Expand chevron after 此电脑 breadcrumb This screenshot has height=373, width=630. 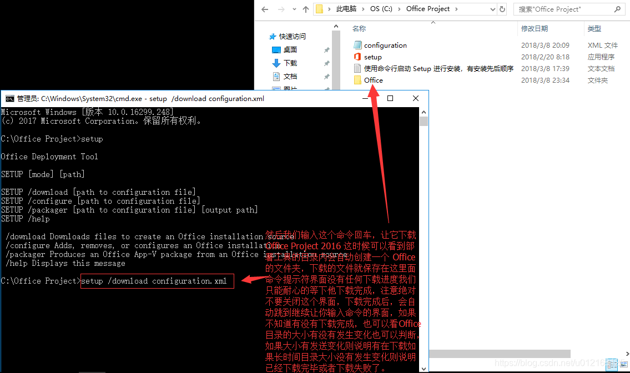(363, 9)
